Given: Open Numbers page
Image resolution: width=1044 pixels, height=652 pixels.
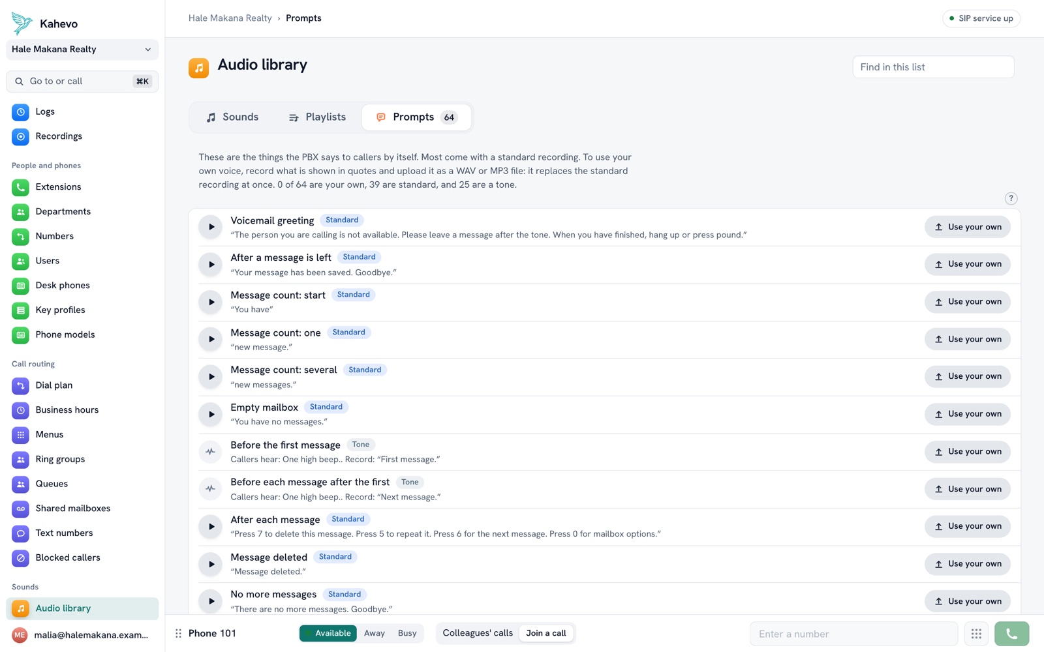Looking at the screenshot, I should [82, 236].
